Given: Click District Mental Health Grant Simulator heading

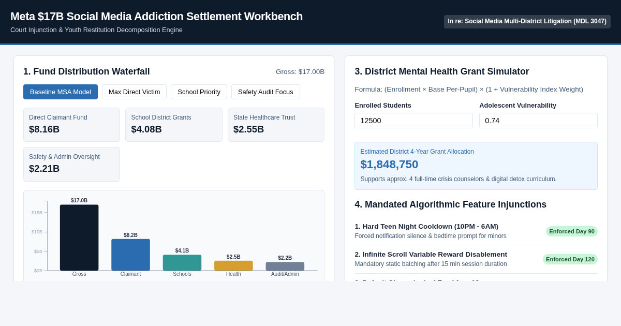Looking at the screenshot, I should tap(442, 72).
